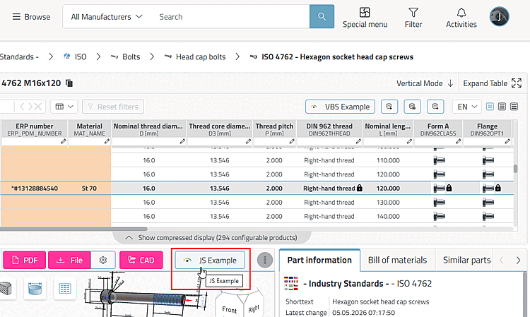This screenshot has width=530, height=317.
Task: Select the dense row density option
Action: [514, 107]
